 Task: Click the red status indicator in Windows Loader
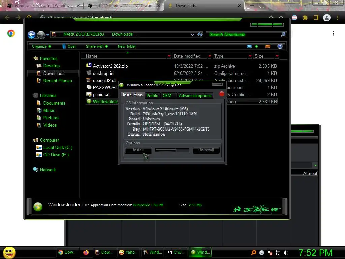point(222,94)
